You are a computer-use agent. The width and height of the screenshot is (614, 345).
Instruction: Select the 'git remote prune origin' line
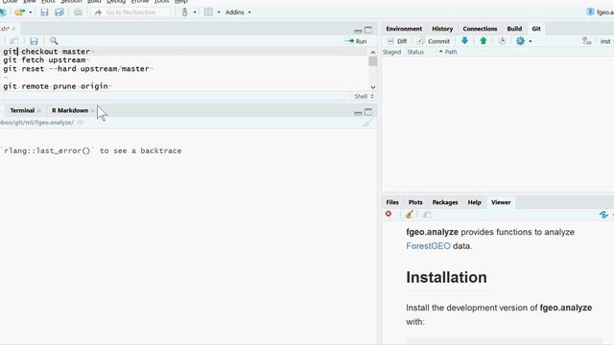[56, 86]
